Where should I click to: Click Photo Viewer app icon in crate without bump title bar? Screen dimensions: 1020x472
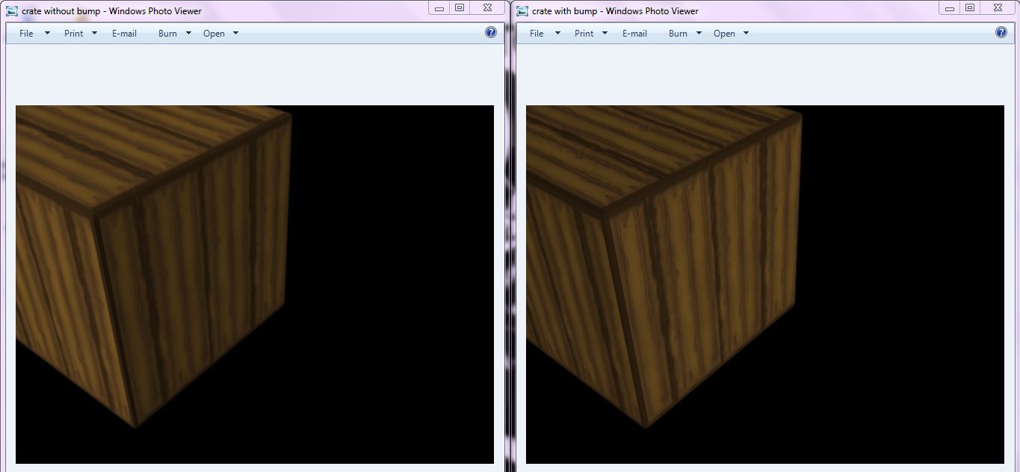tap(12, 10)
